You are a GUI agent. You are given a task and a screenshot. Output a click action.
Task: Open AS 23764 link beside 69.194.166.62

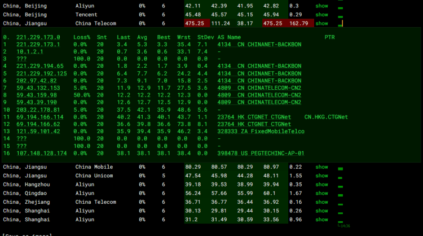pyautogui.click(x=254, y=124)
